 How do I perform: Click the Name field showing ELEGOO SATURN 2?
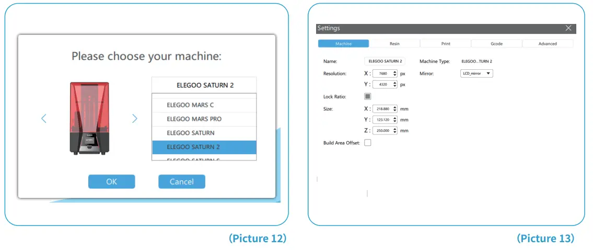click(x=385, y=61)
